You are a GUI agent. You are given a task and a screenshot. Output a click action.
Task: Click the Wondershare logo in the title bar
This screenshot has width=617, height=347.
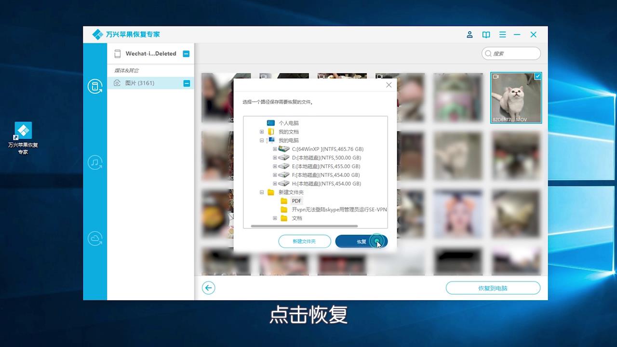click(97, 34)
